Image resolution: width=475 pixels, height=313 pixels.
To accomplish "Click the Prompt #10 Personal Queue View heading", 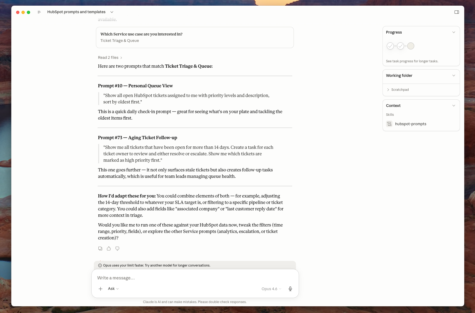I will coord(135,86).
